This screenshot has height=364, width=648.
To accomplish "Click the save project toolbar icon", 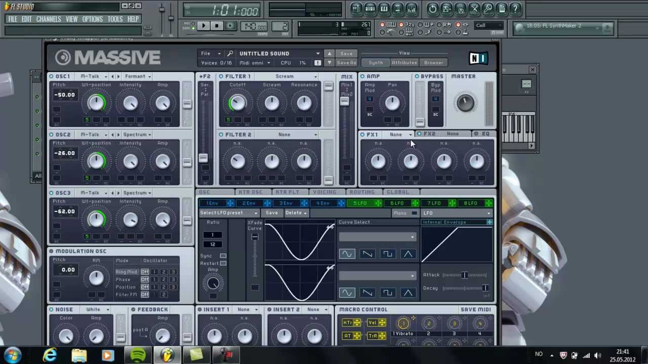I will 447,9.
